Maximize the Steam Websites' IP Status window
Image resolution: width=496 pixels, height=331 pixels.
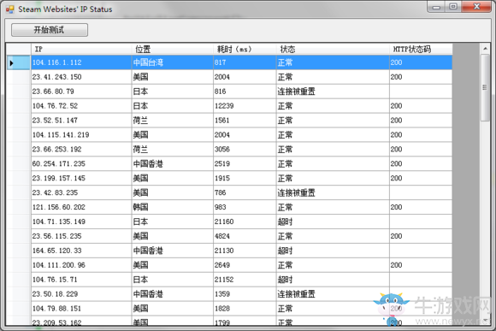(x=453, y=7)
